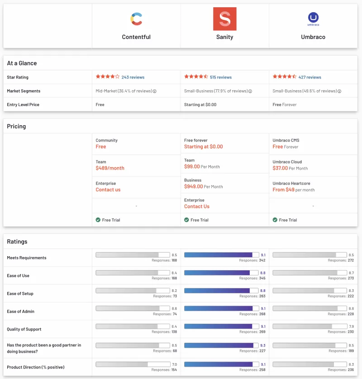Click good partner in doing business label
Viewport: 362px width, 379px height.
pyautogui.click(x=44, y=348)
